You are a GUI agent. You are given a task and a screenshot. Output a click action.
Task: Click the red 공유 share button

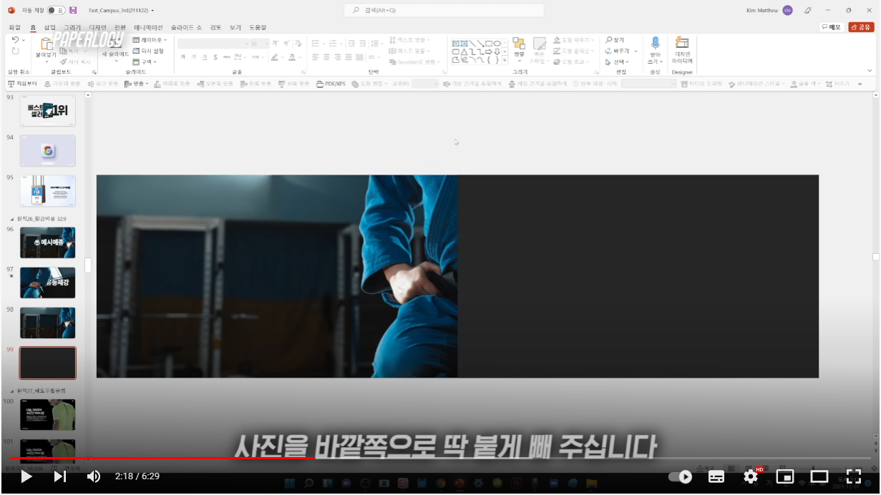[861, 27]
